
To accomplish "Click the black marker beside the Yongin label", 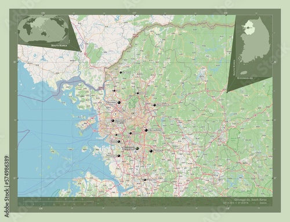I will (x=151, y=151).
